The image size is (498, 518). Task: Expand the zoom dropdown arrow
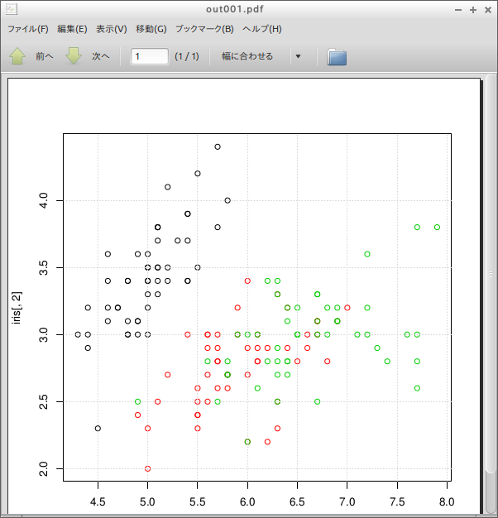click(298, 56)
